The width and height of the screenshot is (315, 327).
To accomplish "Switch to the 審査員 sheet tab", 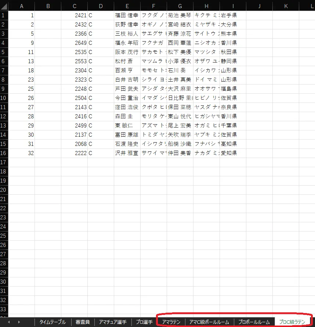I will [x=83, y=322].
